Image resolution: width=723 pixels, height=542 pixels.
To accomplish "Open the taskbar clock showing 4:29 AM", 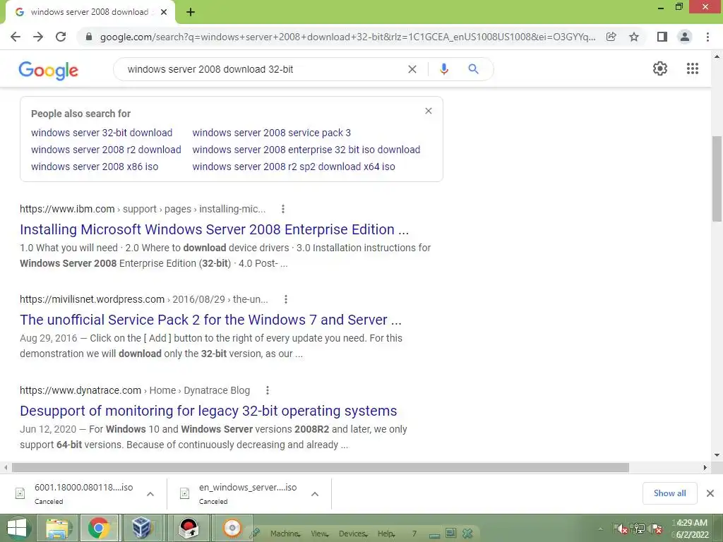I will [x=691, y=529].
